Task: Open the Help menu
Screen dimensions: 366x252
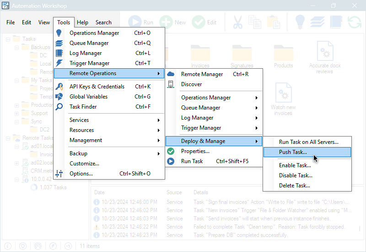Action: click(82, 22)
